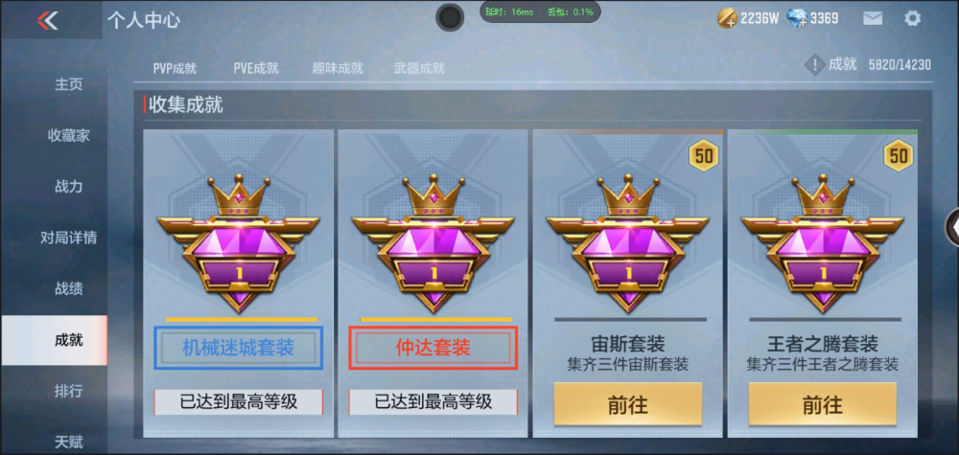Click the achievement info exclamation icon
The height and width of the screenshot is (455, 959).
[x=814, y=64]
